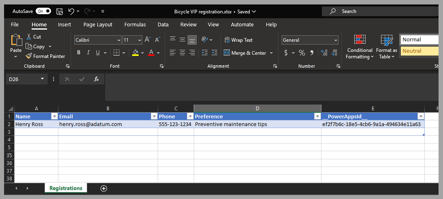Apply Comma Style format
Viewport: 443px width, 199px height.
point(312,53)
